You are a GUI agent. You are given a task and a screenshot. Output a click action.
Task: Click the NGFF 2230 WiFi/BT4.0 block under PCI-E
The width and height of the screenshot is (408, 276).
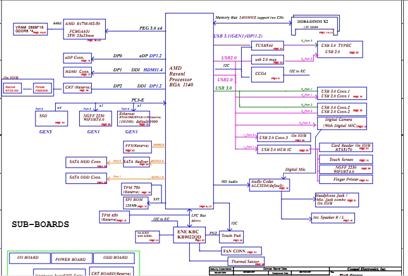tap(95, 119)
